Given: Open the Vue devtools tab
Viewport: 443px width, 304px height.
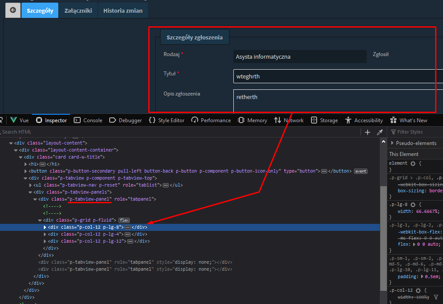Looking at the screenshot, I should click(19, 120).
